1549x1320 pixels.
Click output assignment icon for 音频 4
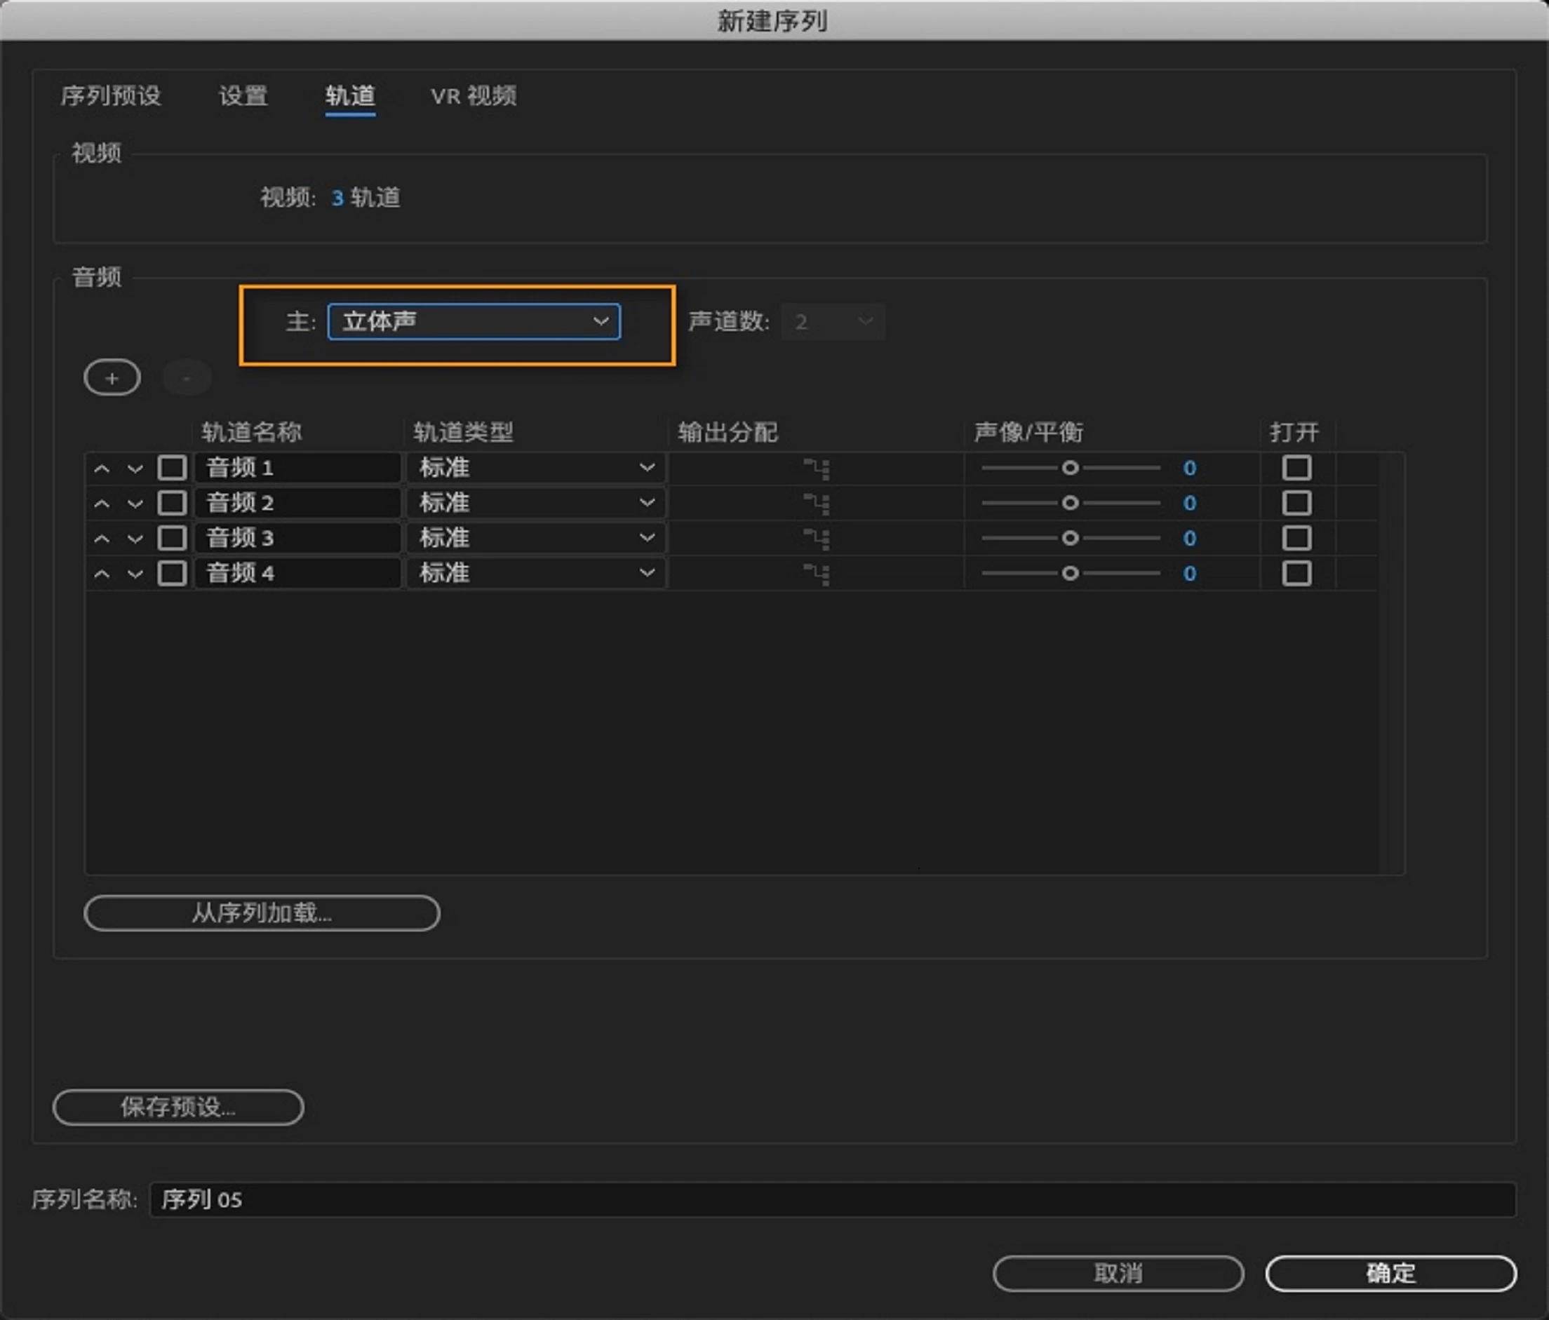point(817,574)
